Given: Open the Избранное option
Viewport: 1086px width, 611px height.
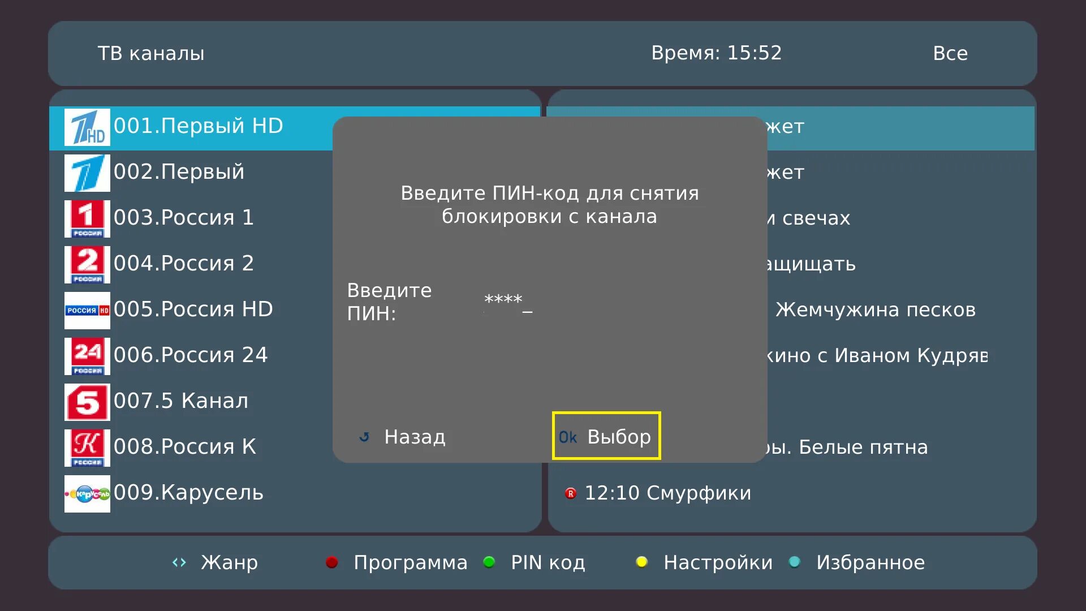Looking at the screenshot, I should 857,562.
